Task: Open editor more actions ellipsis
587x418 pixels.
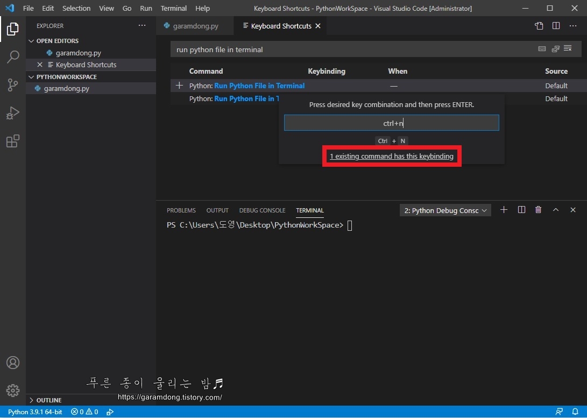Action: point(573,26)
